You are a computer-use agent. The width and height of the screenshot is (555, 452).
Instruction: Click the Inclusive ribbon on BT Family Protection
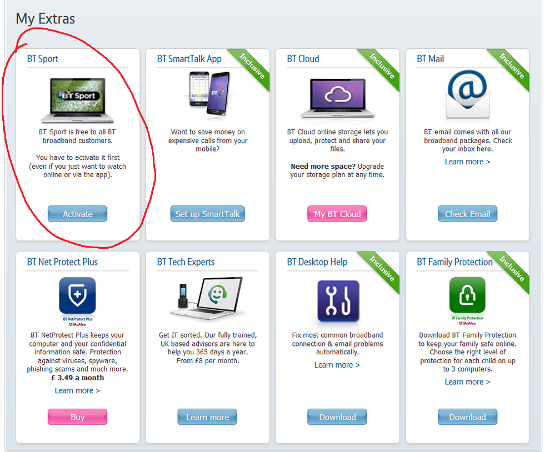click(x=512, y=269)
